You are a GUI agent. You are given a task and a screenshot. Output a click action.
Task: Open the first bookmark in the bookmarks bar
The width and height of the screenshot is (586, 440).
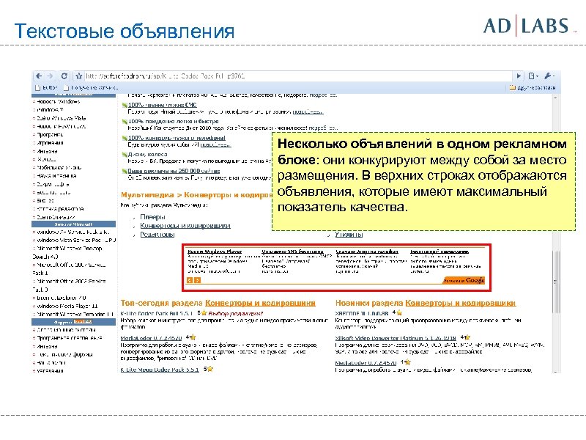[45, 87]
